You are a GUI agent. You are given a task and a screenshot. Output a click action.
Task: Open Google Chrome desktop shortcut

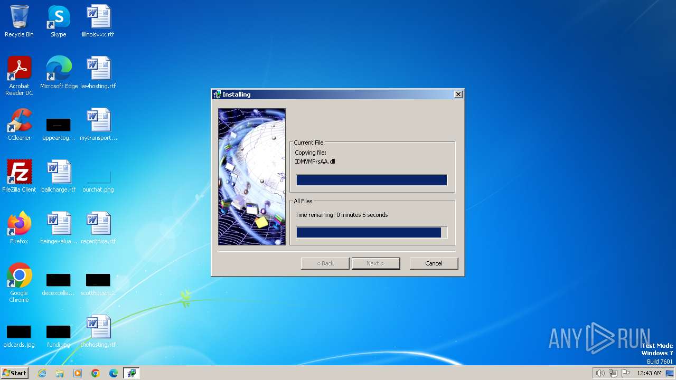pyautogui.click(x=19, y=282)
